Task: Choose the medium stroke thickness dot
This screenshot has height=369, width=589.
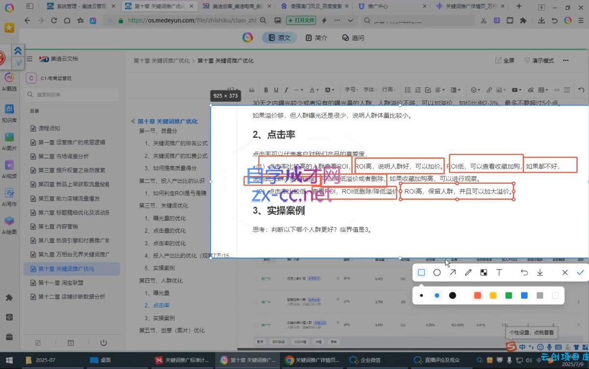Action: pos(437,296)
